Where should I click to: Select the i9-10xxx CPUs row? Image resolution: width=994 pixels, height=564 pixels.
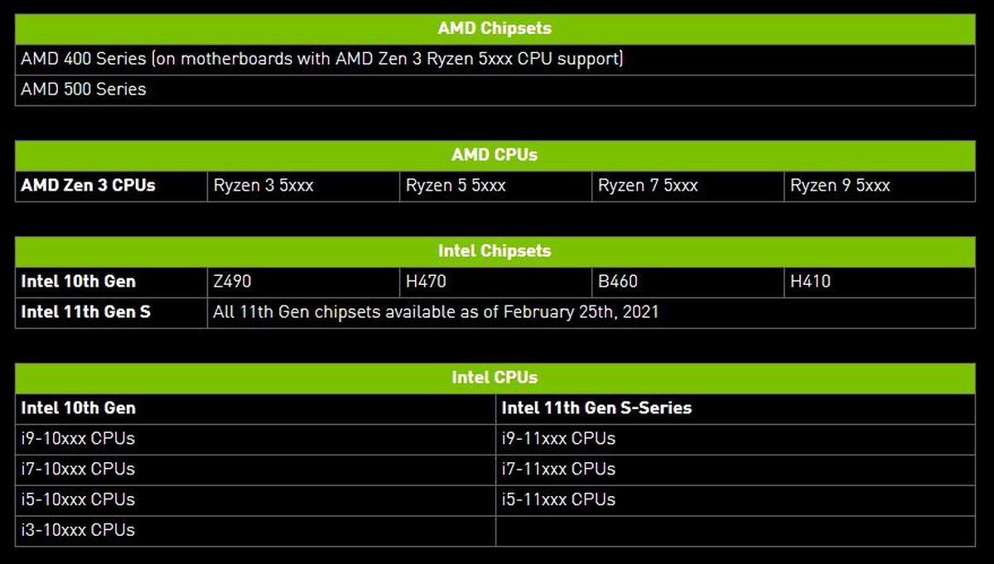79,438
